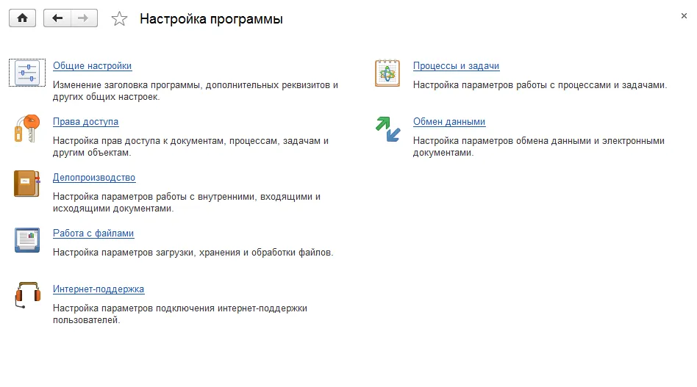The image size is (697, 387).
Task: Open the Работа с файлами link
Action: click(x=93, y=234)
